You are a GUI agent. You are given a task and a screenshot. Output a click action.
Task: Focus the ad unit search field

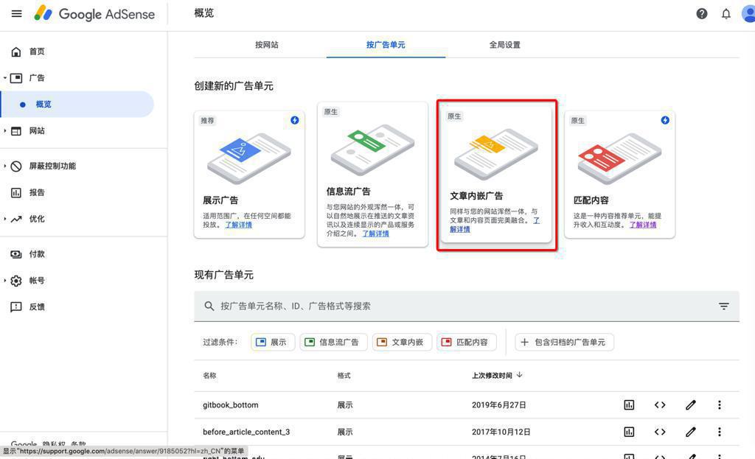[x=467, y=306]
